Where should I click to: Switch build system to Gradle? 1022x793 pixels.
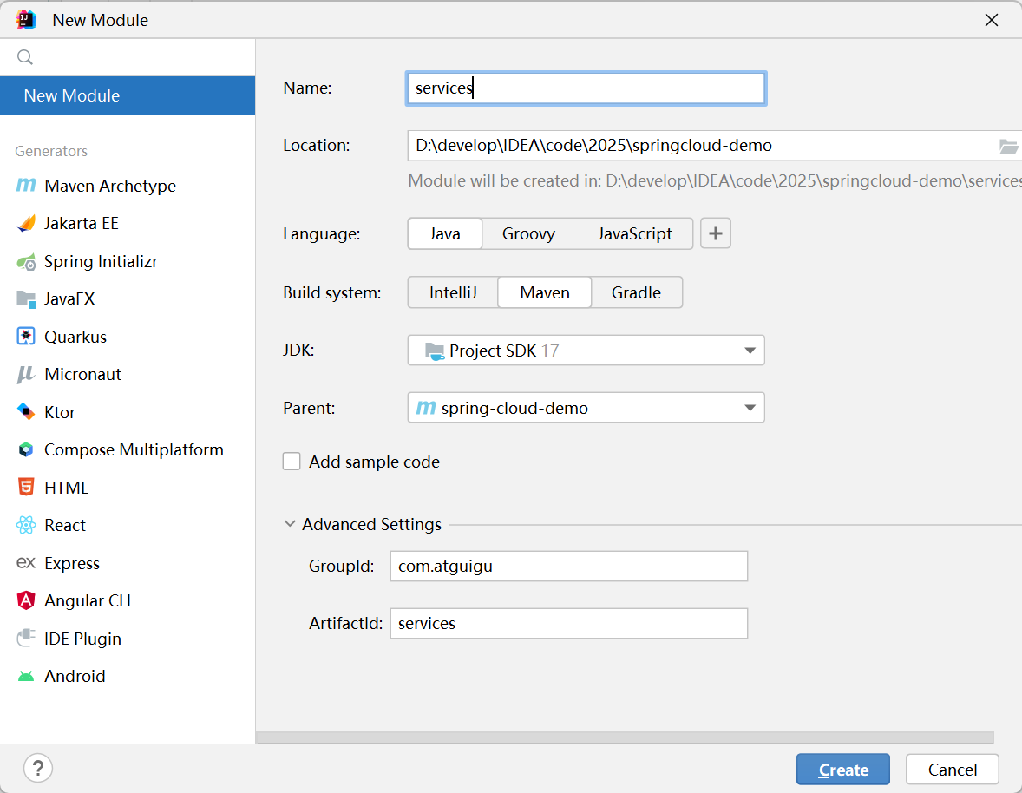tap(636, 292)
